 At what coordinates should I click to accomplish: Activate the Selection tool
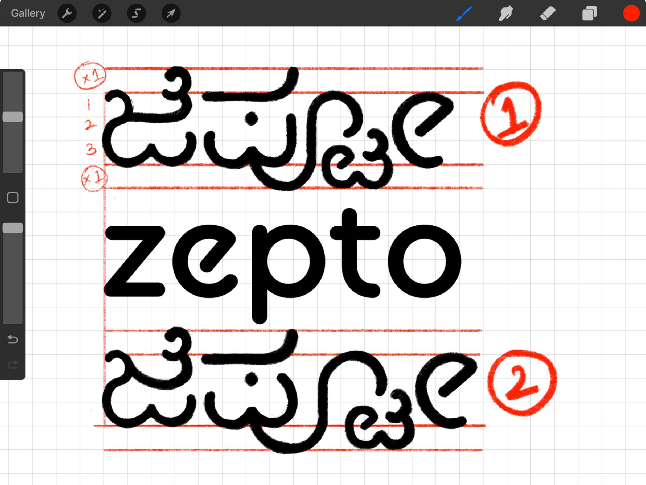[136, 13]
